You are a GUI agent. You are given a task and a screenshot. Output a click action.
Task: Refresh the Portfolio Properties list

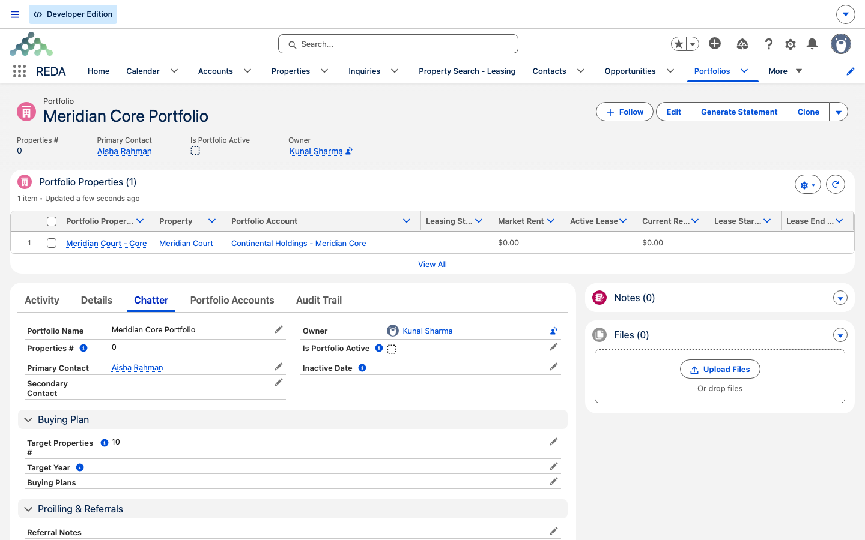tap(836, 184)
